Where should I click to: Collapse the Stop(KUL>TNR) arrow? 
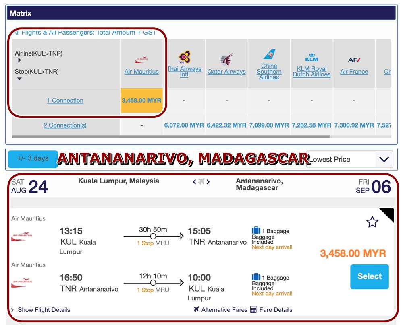pyautogui.click(x=19, y=79)
